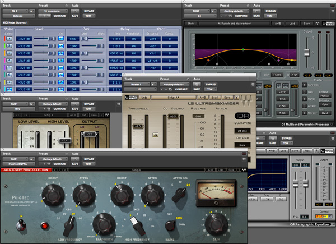Open the L2 Dither 'None' menu
The height and width of the screenshot is (244, 336).
point(242,145)
